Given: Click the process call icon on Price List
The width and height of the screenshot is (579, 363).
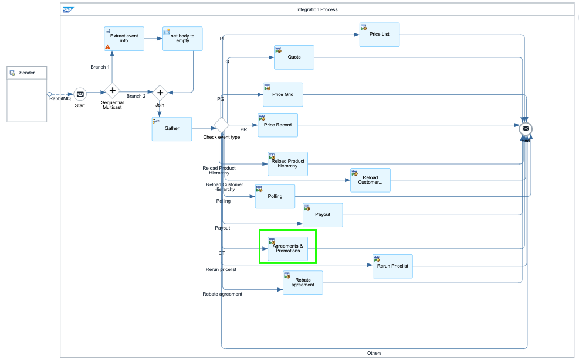Looking at the screenshot, I should click(x=364, y=27).
